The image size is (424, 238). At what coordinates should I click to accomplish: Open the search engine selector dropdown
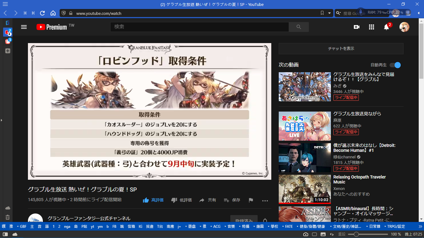coord(339,13)
